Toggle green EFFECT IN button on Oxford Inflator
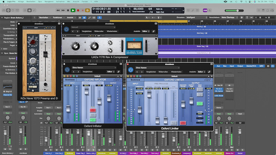This screenshot has height=155, width=276. point(92,120)
